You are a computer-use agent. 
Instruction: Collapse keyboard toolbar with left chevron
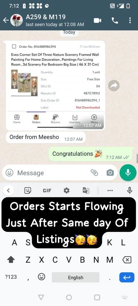[x=8, y=190]
